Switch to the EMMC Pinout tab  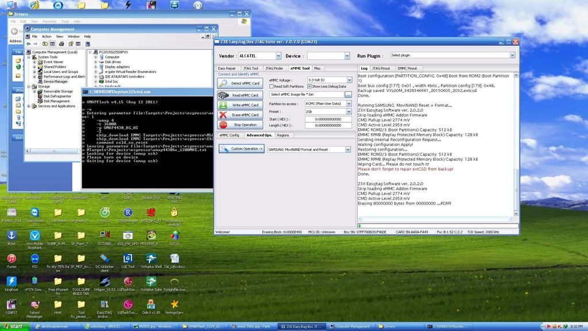(x=407, y=68)
